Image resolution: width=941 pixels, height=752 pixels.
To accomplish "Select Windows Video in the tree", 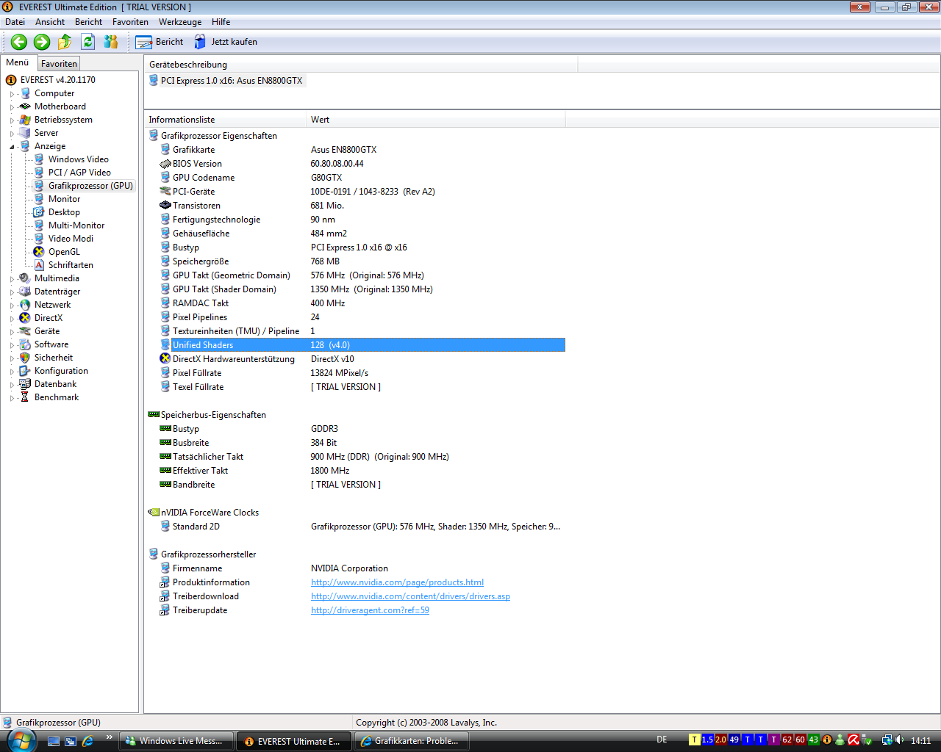I will click(78, 159).
